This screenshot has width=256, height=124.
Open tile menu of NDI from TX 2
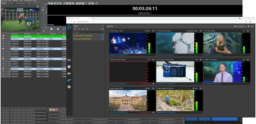coord(153,60)
